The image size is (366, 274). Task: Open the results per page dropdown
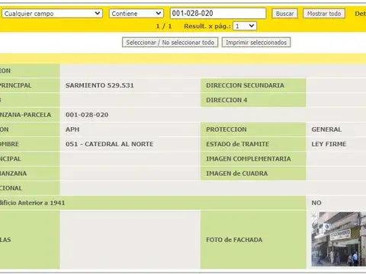pos(245,26)
